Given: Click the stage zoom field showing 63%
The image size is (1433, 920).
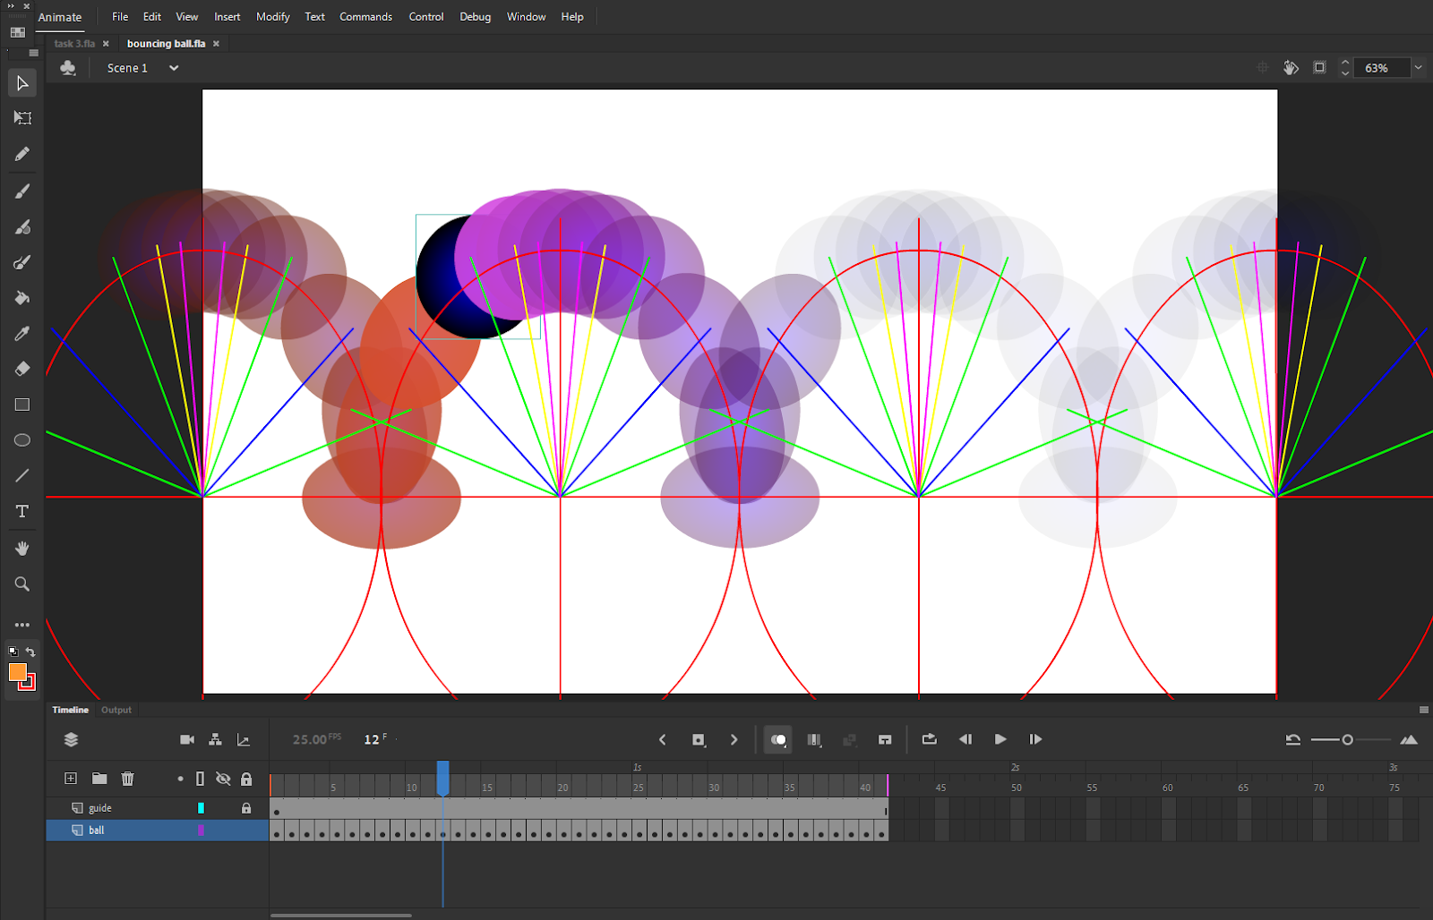Looking at the screenshot, I should tap(1382, 68).
